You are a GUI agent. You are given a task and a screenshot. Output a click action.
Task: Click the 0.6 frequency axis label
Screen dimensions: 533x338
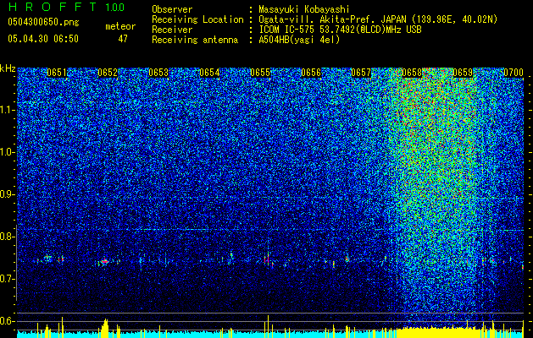pyautogui.click(x=7, y=321)
